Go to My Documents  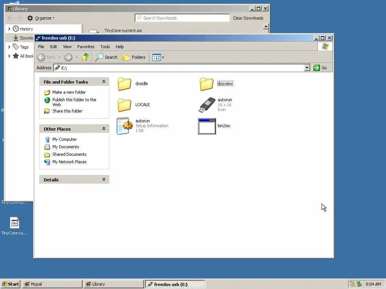pos(66,147)
